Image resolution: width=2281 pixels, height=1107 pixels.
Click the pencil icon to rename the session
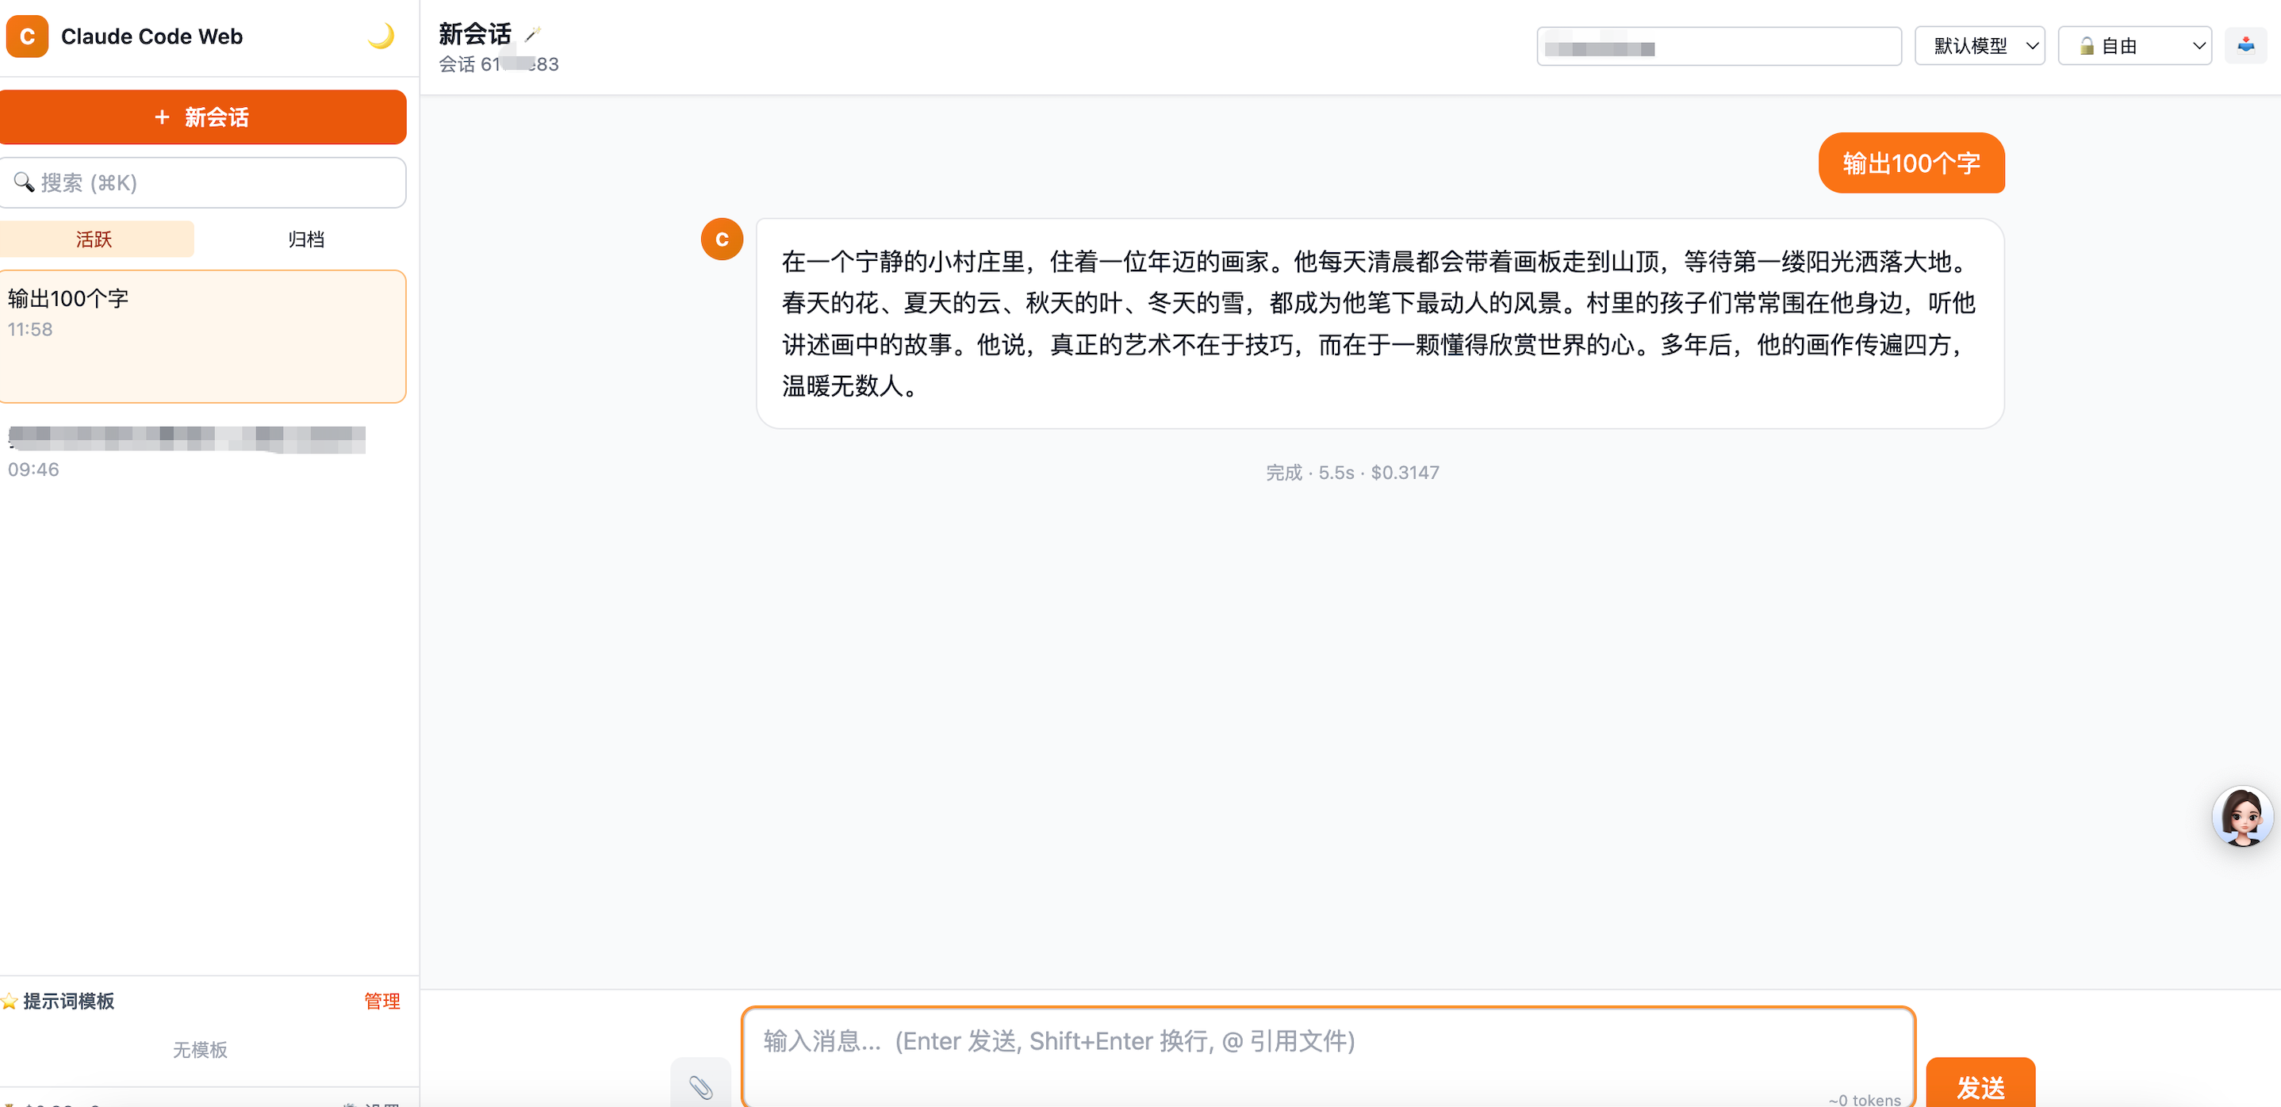tap(532, 36)
